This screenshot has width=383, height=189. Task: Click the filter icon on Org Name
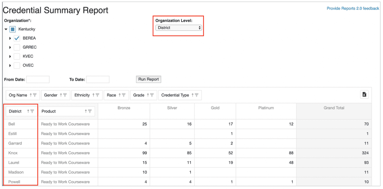35,95
